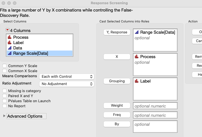Click the Data column's blue continuous icon
202x137 pixels.
9,48
